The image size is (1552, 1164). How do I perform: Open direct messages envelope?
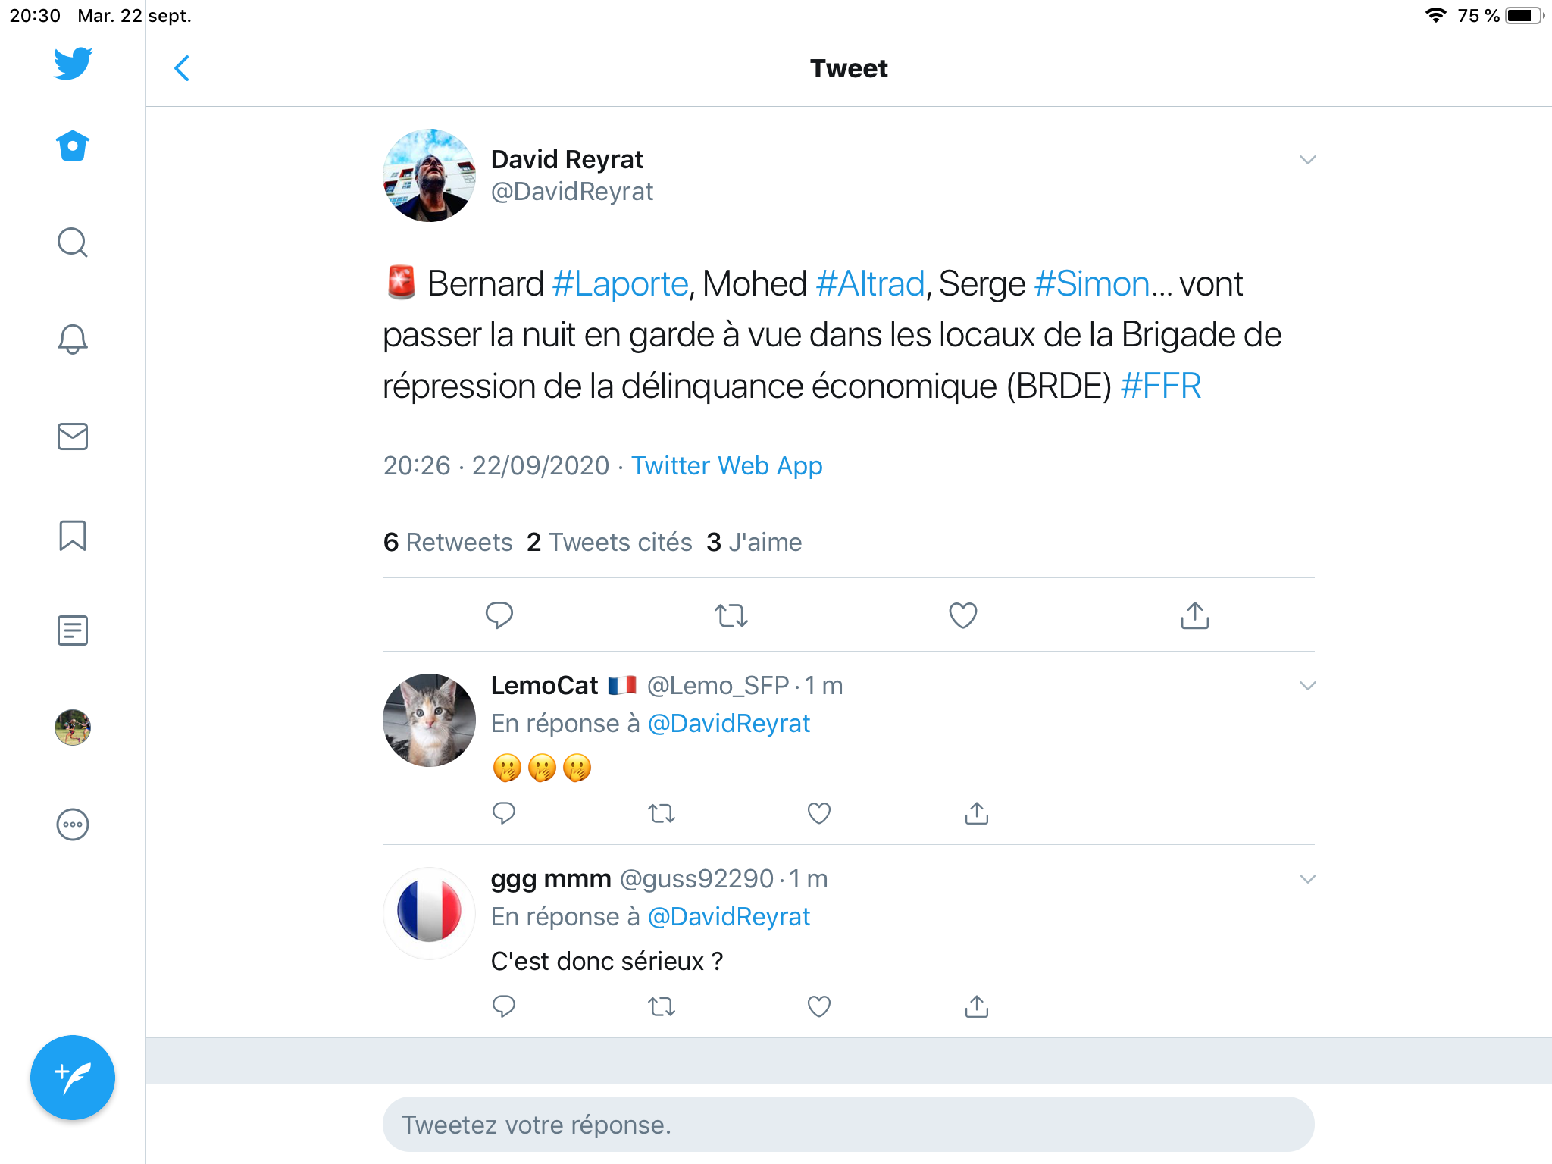[73, 436]
